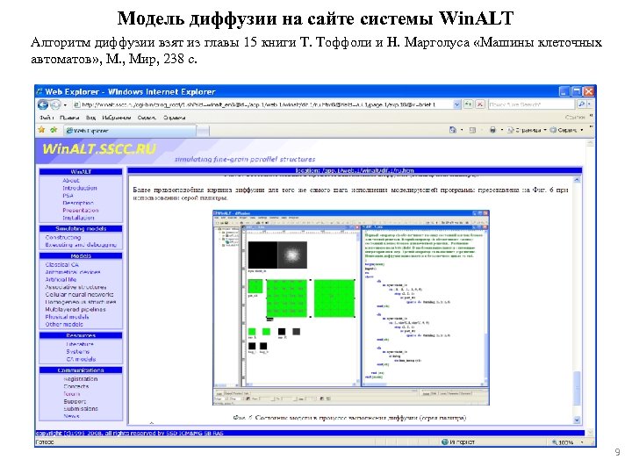This screenshot has height=474, width=632.
Task: Open the Homogeneous structures link
Action: (x=81, y=302)
